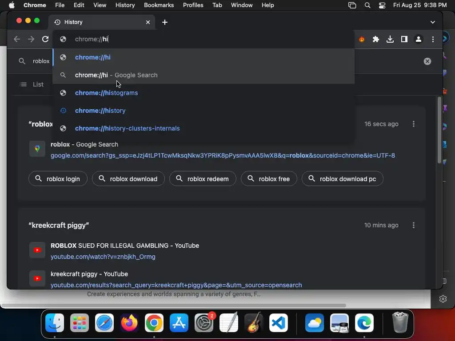Screen dimensions: 455x341
Task: Click the browser back arrow
Action: coord(17,39)
